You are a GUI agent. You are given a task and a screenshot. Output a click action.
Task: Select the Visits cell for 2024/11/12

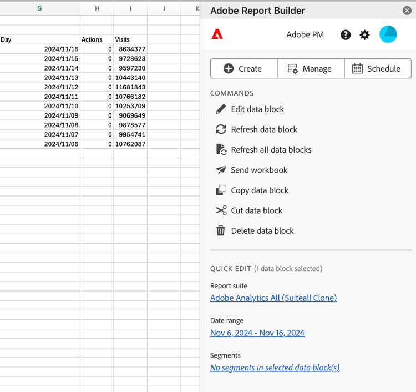point(130,87)
